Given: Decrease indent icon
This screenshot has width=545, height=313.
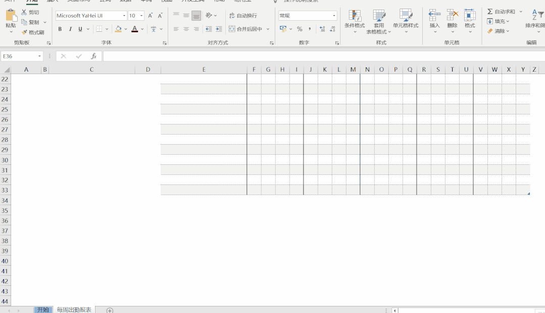Looking at the screenshot, I should point(209,29).
